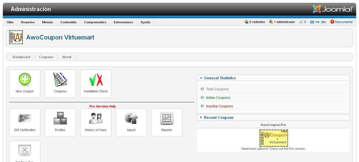Open the Reports chart icon
This screenshot has height=162, width=359.
pos(167,118)
